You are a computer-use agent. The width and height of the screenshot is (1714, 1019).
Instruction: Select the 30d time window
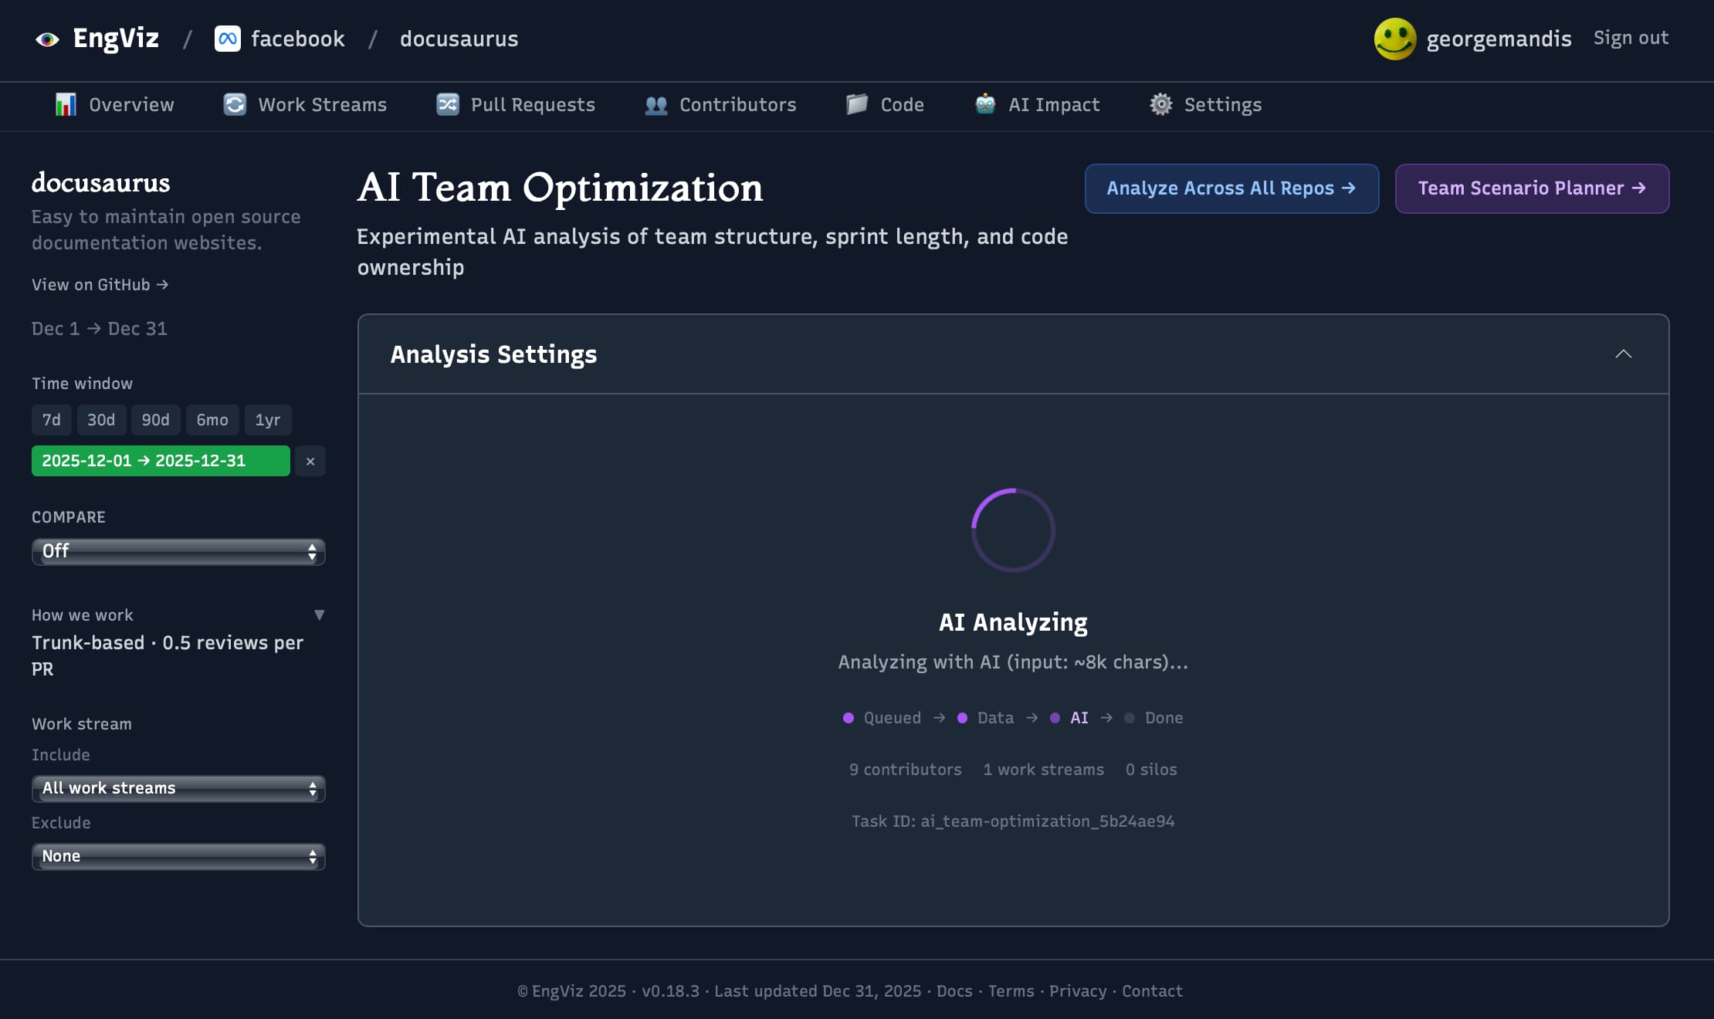pos(101,420)
